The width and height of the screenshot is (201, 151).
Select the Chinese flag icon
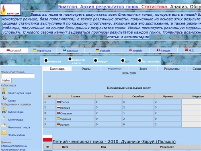(187, 50)
